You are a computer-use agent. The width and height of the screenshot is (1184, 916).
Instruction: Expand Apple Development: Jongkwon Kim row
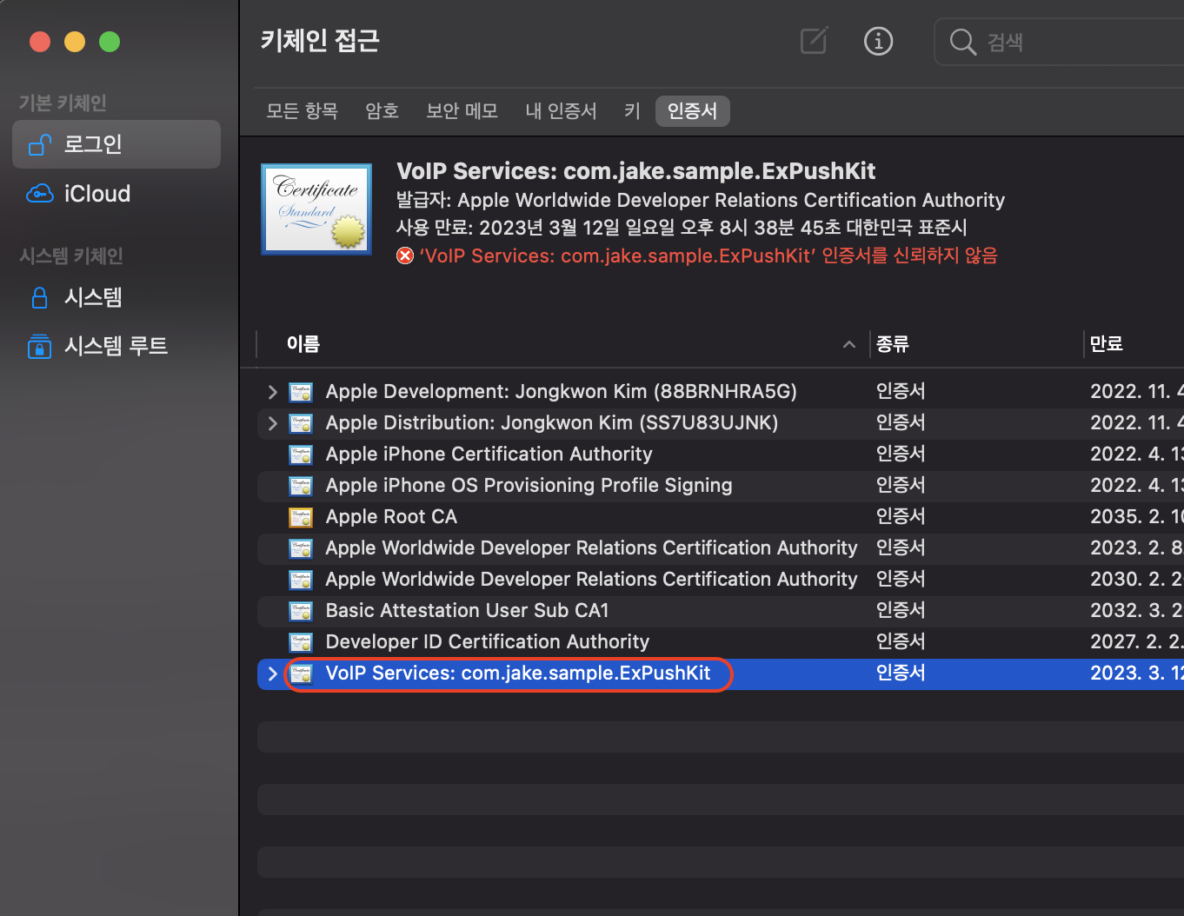click(x=273, y=392)
